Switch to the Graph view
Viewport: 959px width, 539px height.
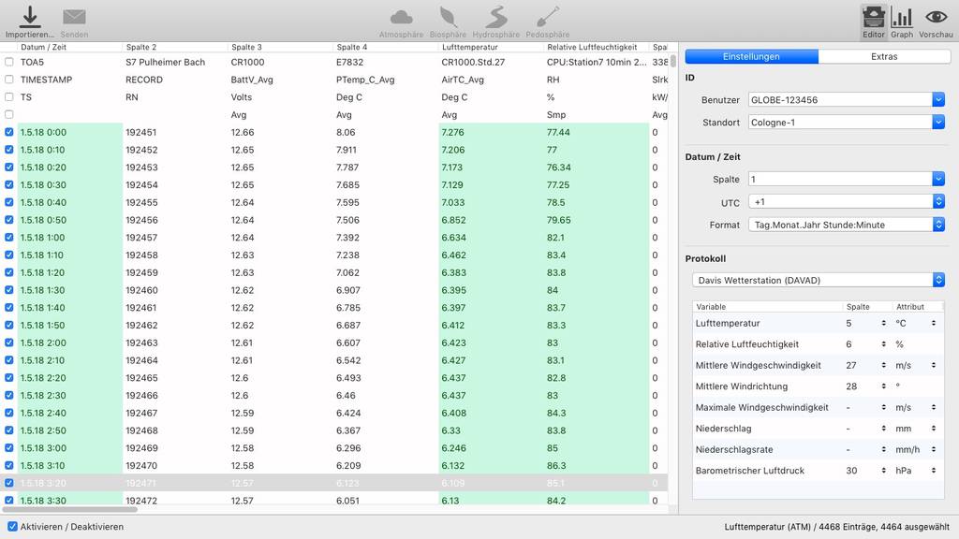[x=901, y=17]
